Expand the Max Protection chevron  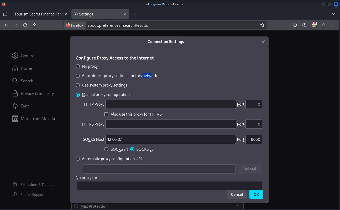click(x=237, y=205)
